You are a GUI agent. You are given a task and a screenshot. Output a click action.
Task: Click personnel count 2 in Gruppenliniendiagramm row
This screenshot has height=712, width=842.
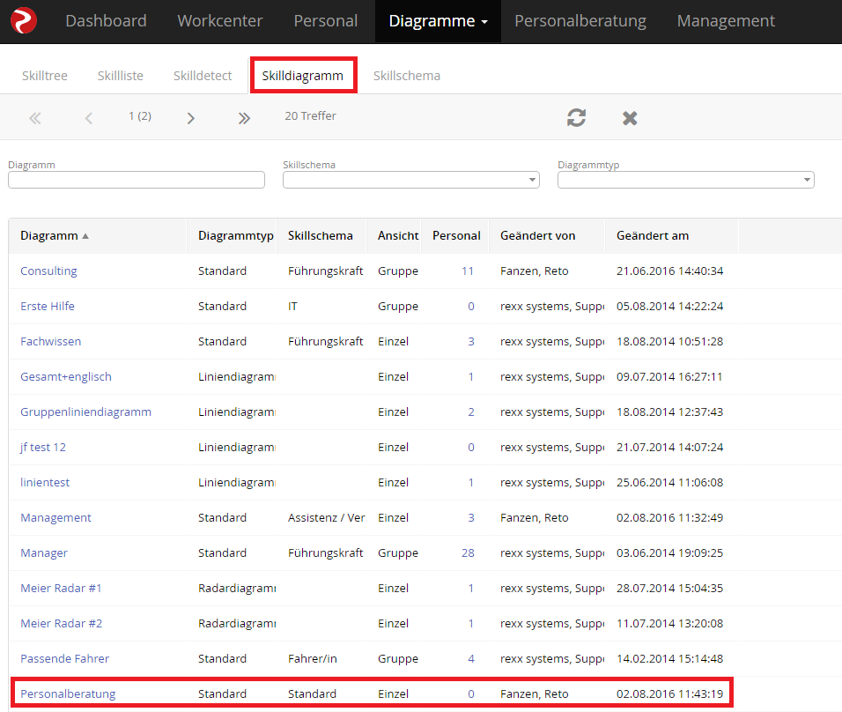(471, 412)
